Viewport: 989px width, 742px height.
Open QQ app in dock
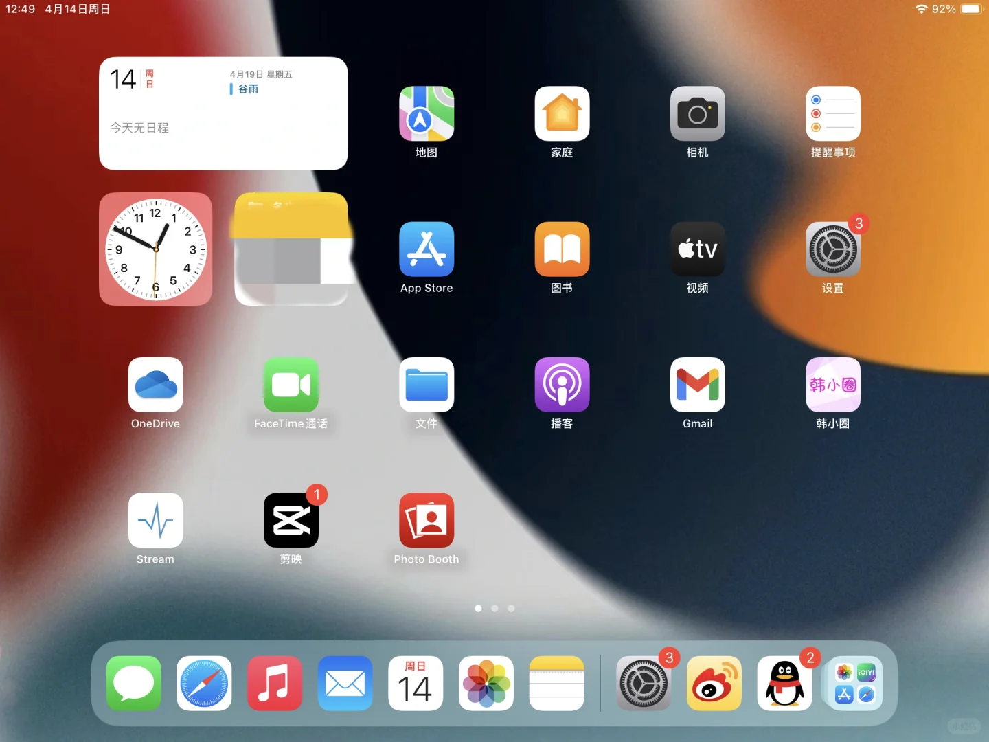click(x=785, y=684)
